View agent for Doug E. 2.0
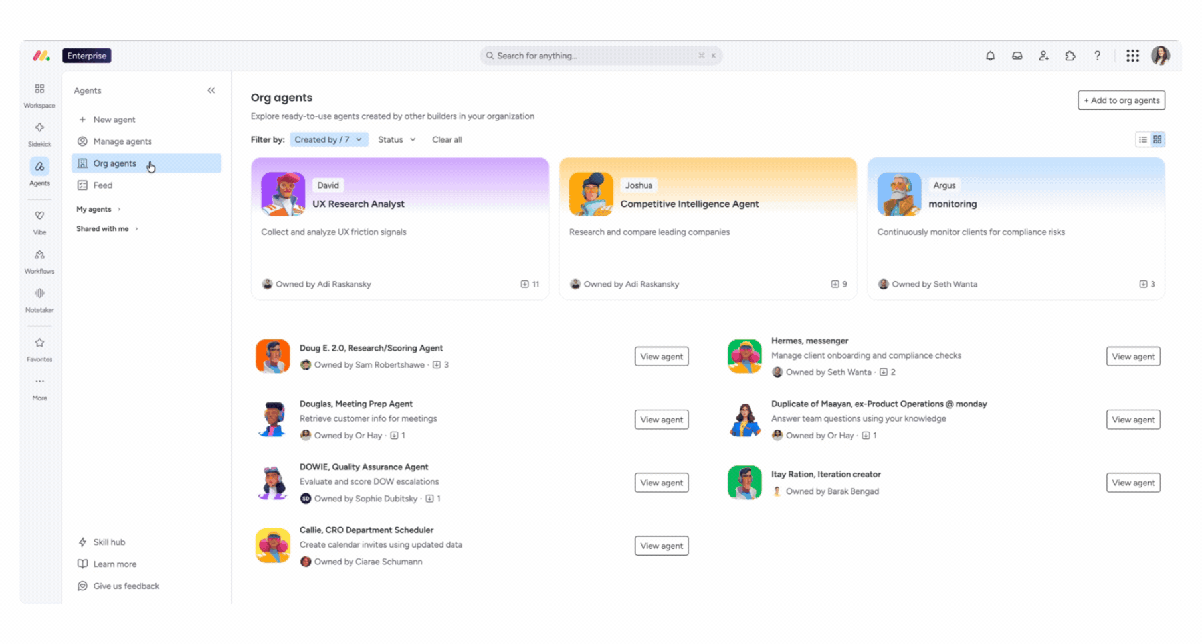This screenshot has height=644, width=1202. coord(661,357)
